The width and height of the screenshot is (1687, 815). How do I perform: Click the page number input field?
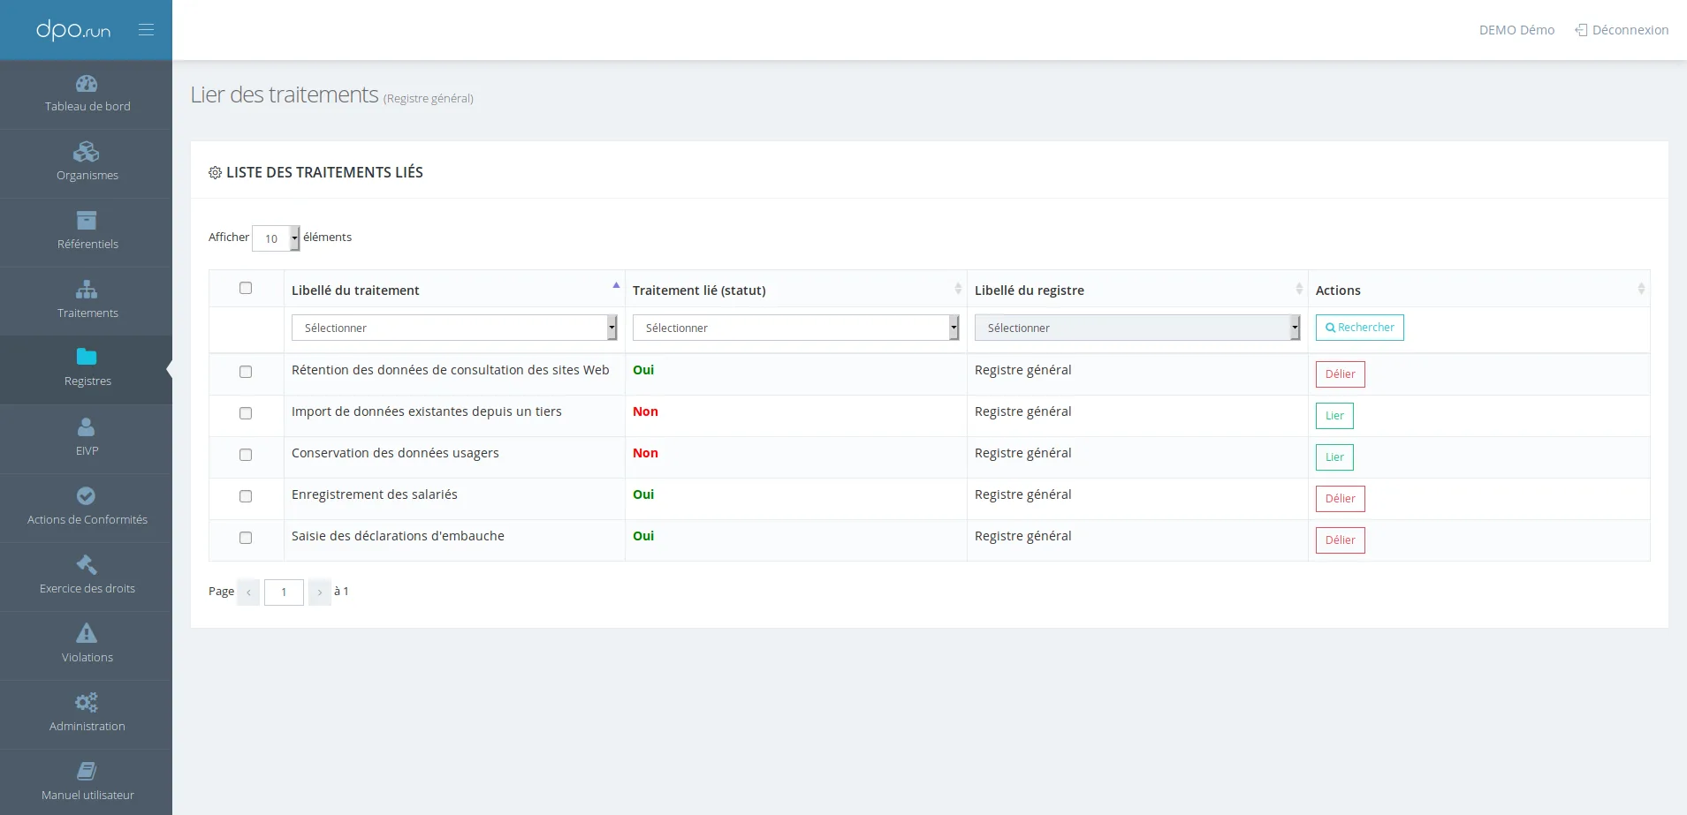coord(284,592)
